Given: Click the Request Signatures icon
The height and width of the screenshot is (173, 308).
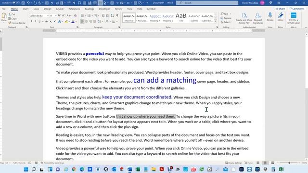Looking at the screenshot, I should pos(258,18).
